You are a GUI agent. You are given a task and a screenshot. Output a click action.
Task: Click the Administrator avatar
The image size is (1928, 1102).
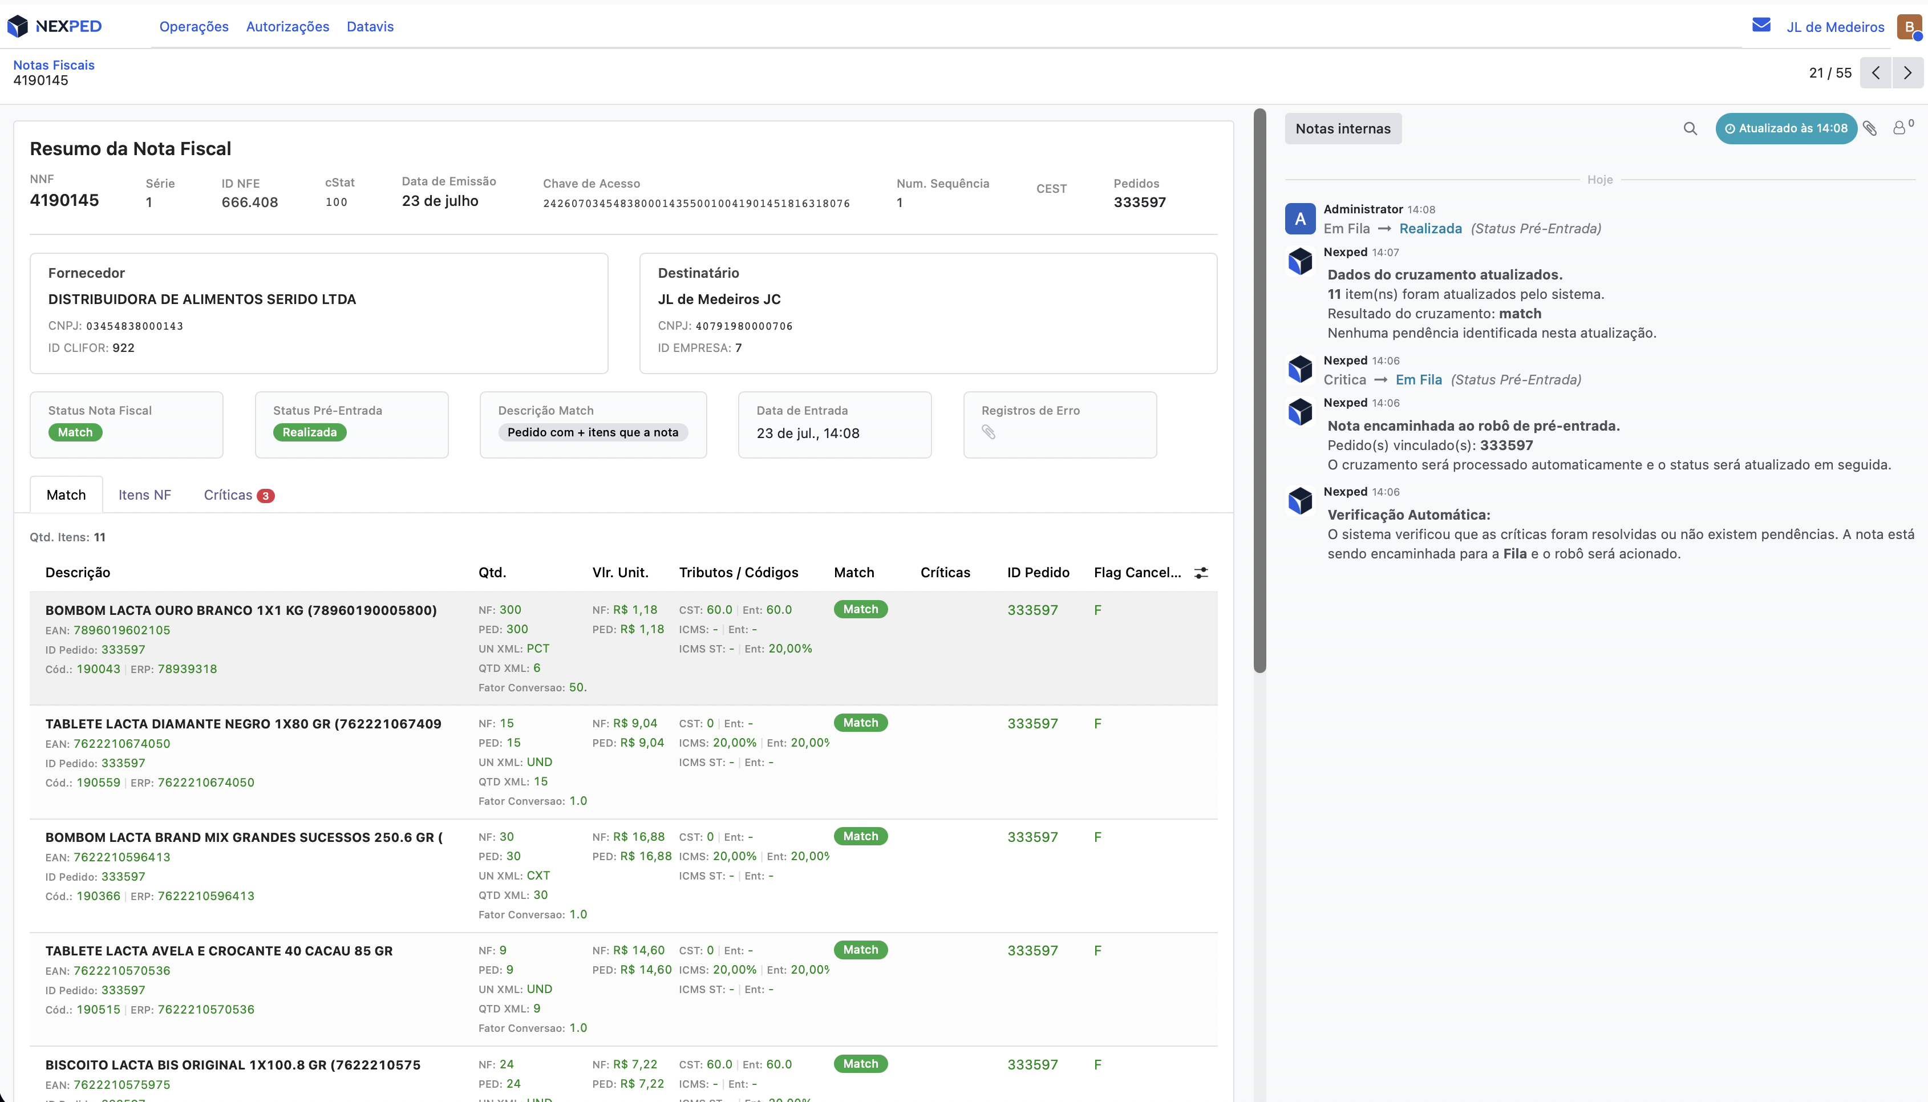pos(1300,220)
